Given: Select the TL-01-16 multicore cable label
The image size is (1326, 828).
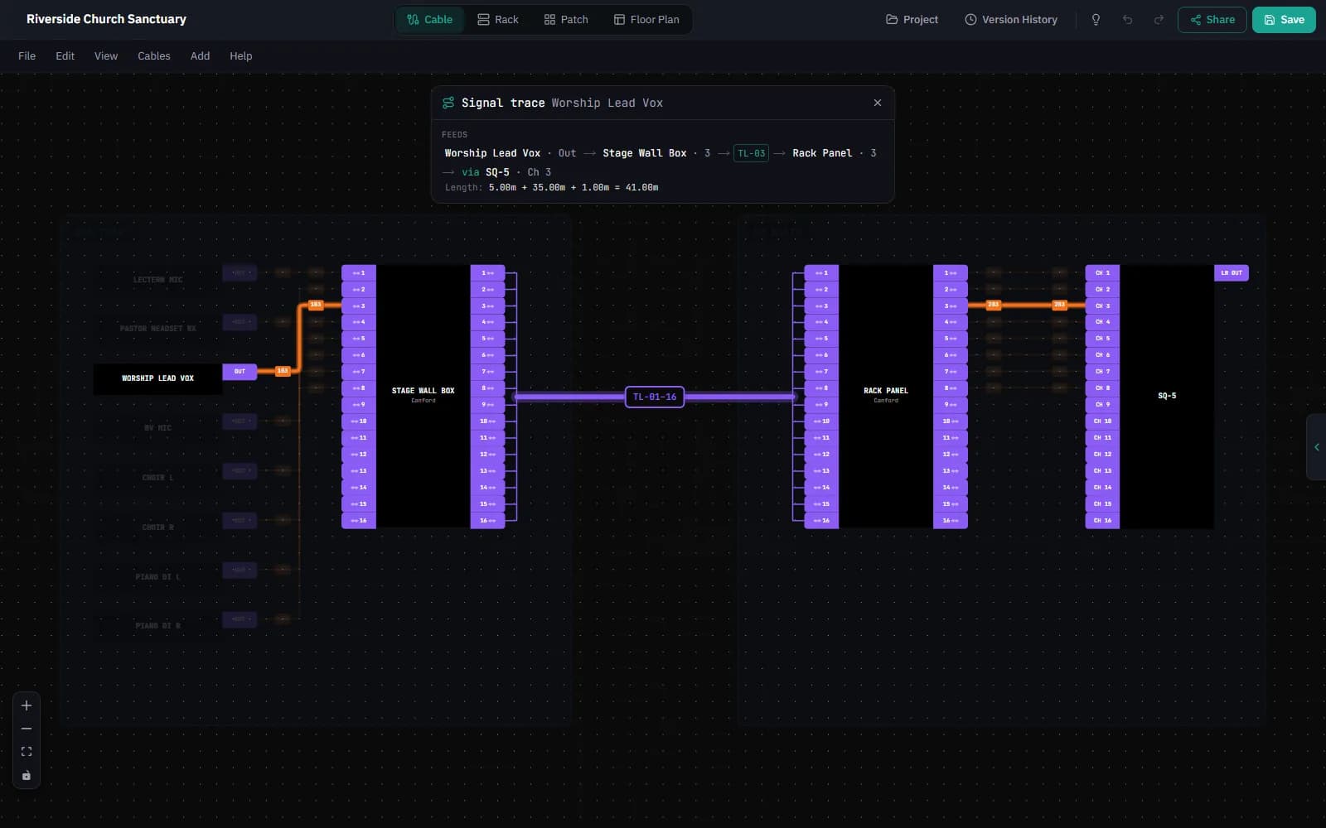Looking at the screenshot, I should (x=655, y=397).
